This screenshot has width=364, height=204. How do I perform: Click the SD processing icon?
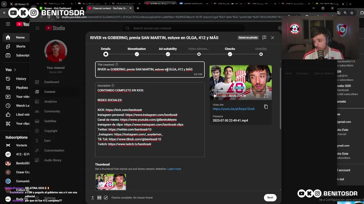click(x=99, y=197)
